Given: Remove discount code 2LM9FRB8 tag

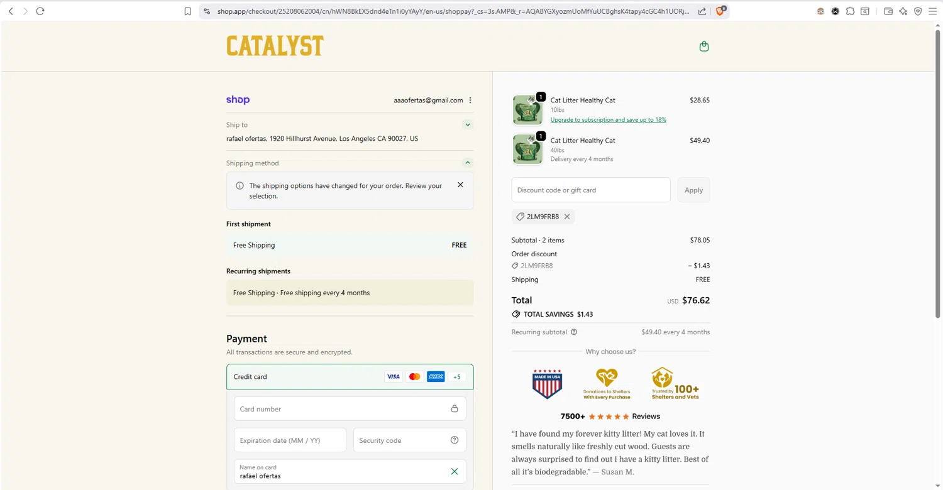Looking at the screenshot, I should coord(567,217).
